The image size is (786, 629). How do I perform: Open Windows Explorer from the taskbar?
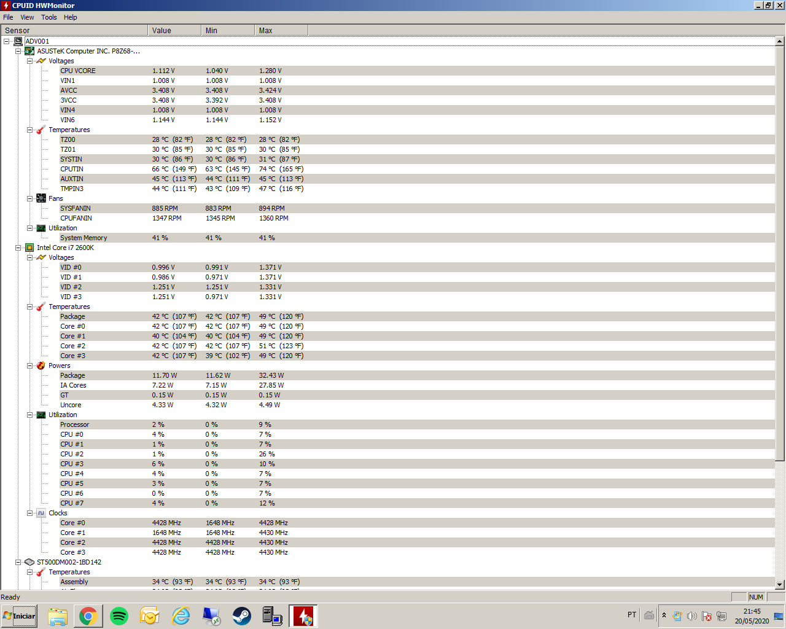[x=58, y=616]
